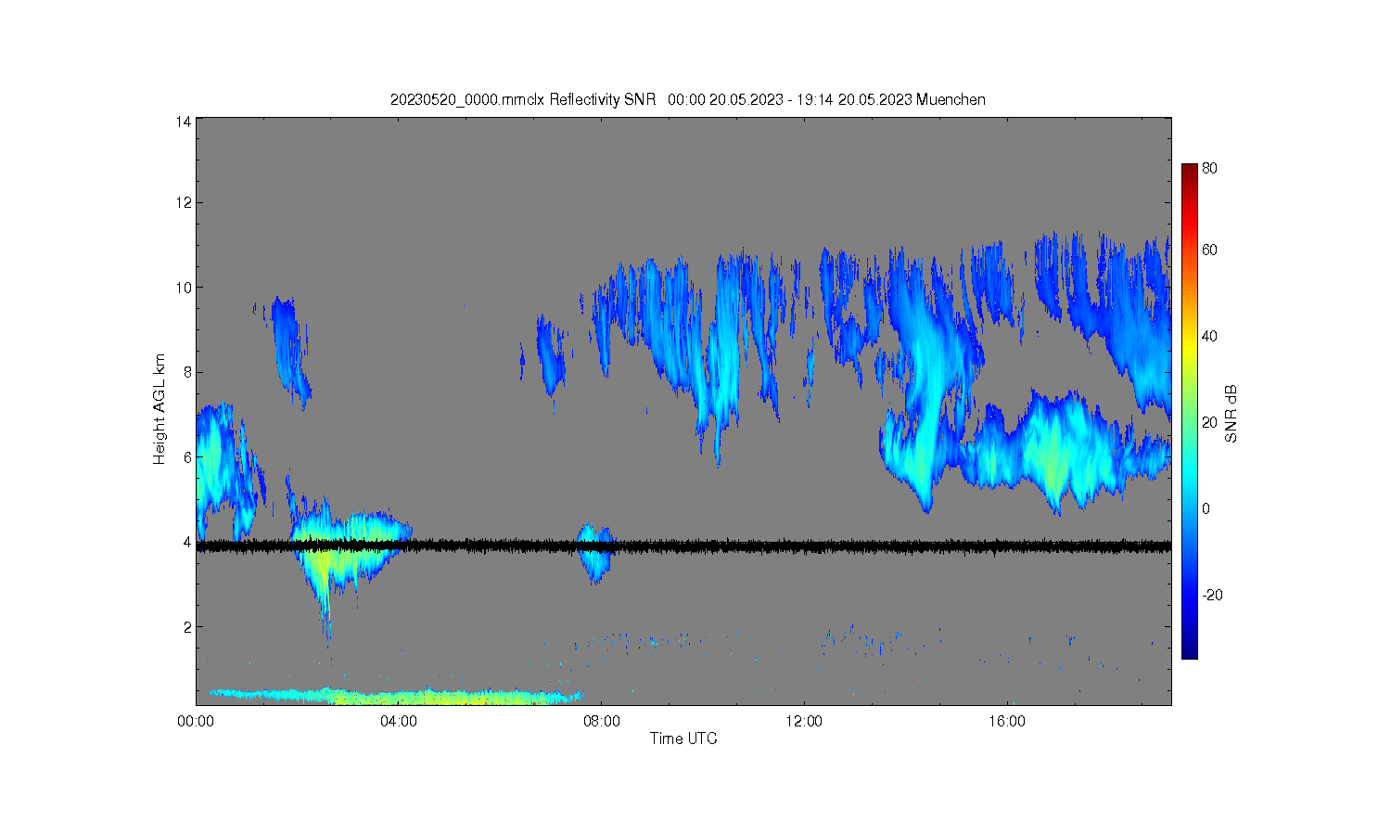
Task: Click the height tick label '12'
Action: (184, 202)
